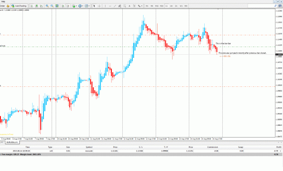Switch timeframe to M5
The image size is (283, 171).
point(152,6)
